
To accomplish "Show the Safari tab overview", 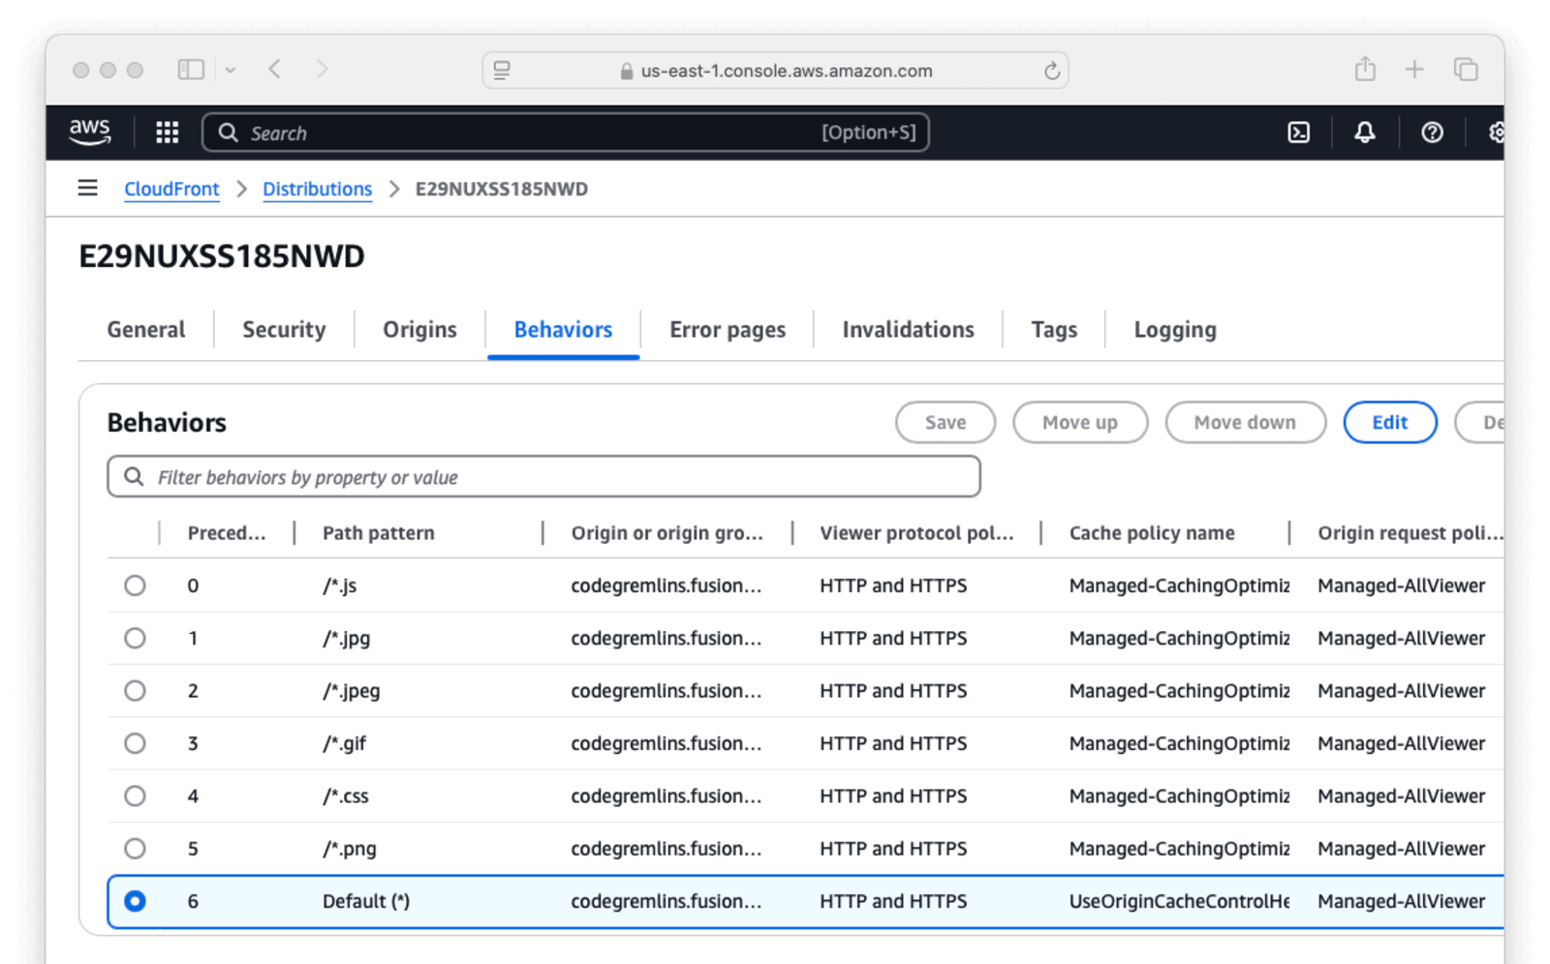I will click(x=1465, y=69).
